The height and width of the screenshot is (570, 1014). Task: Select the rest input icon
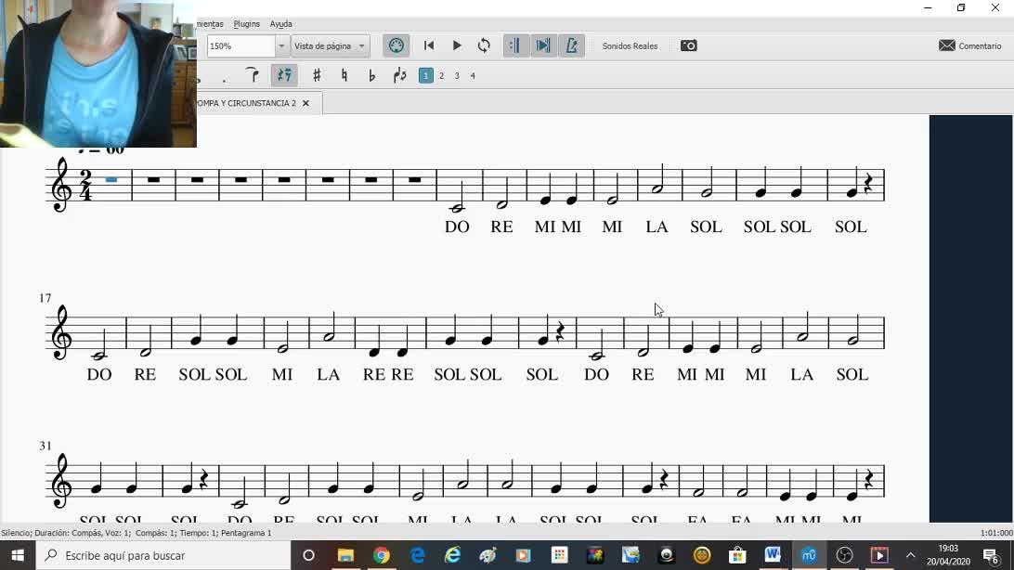284,75
